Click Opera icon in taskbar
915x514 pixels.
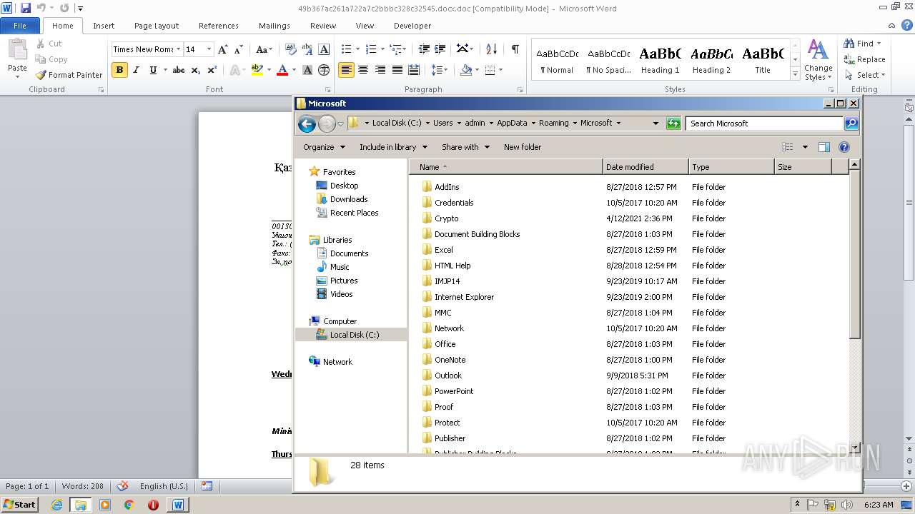[153, 505]
